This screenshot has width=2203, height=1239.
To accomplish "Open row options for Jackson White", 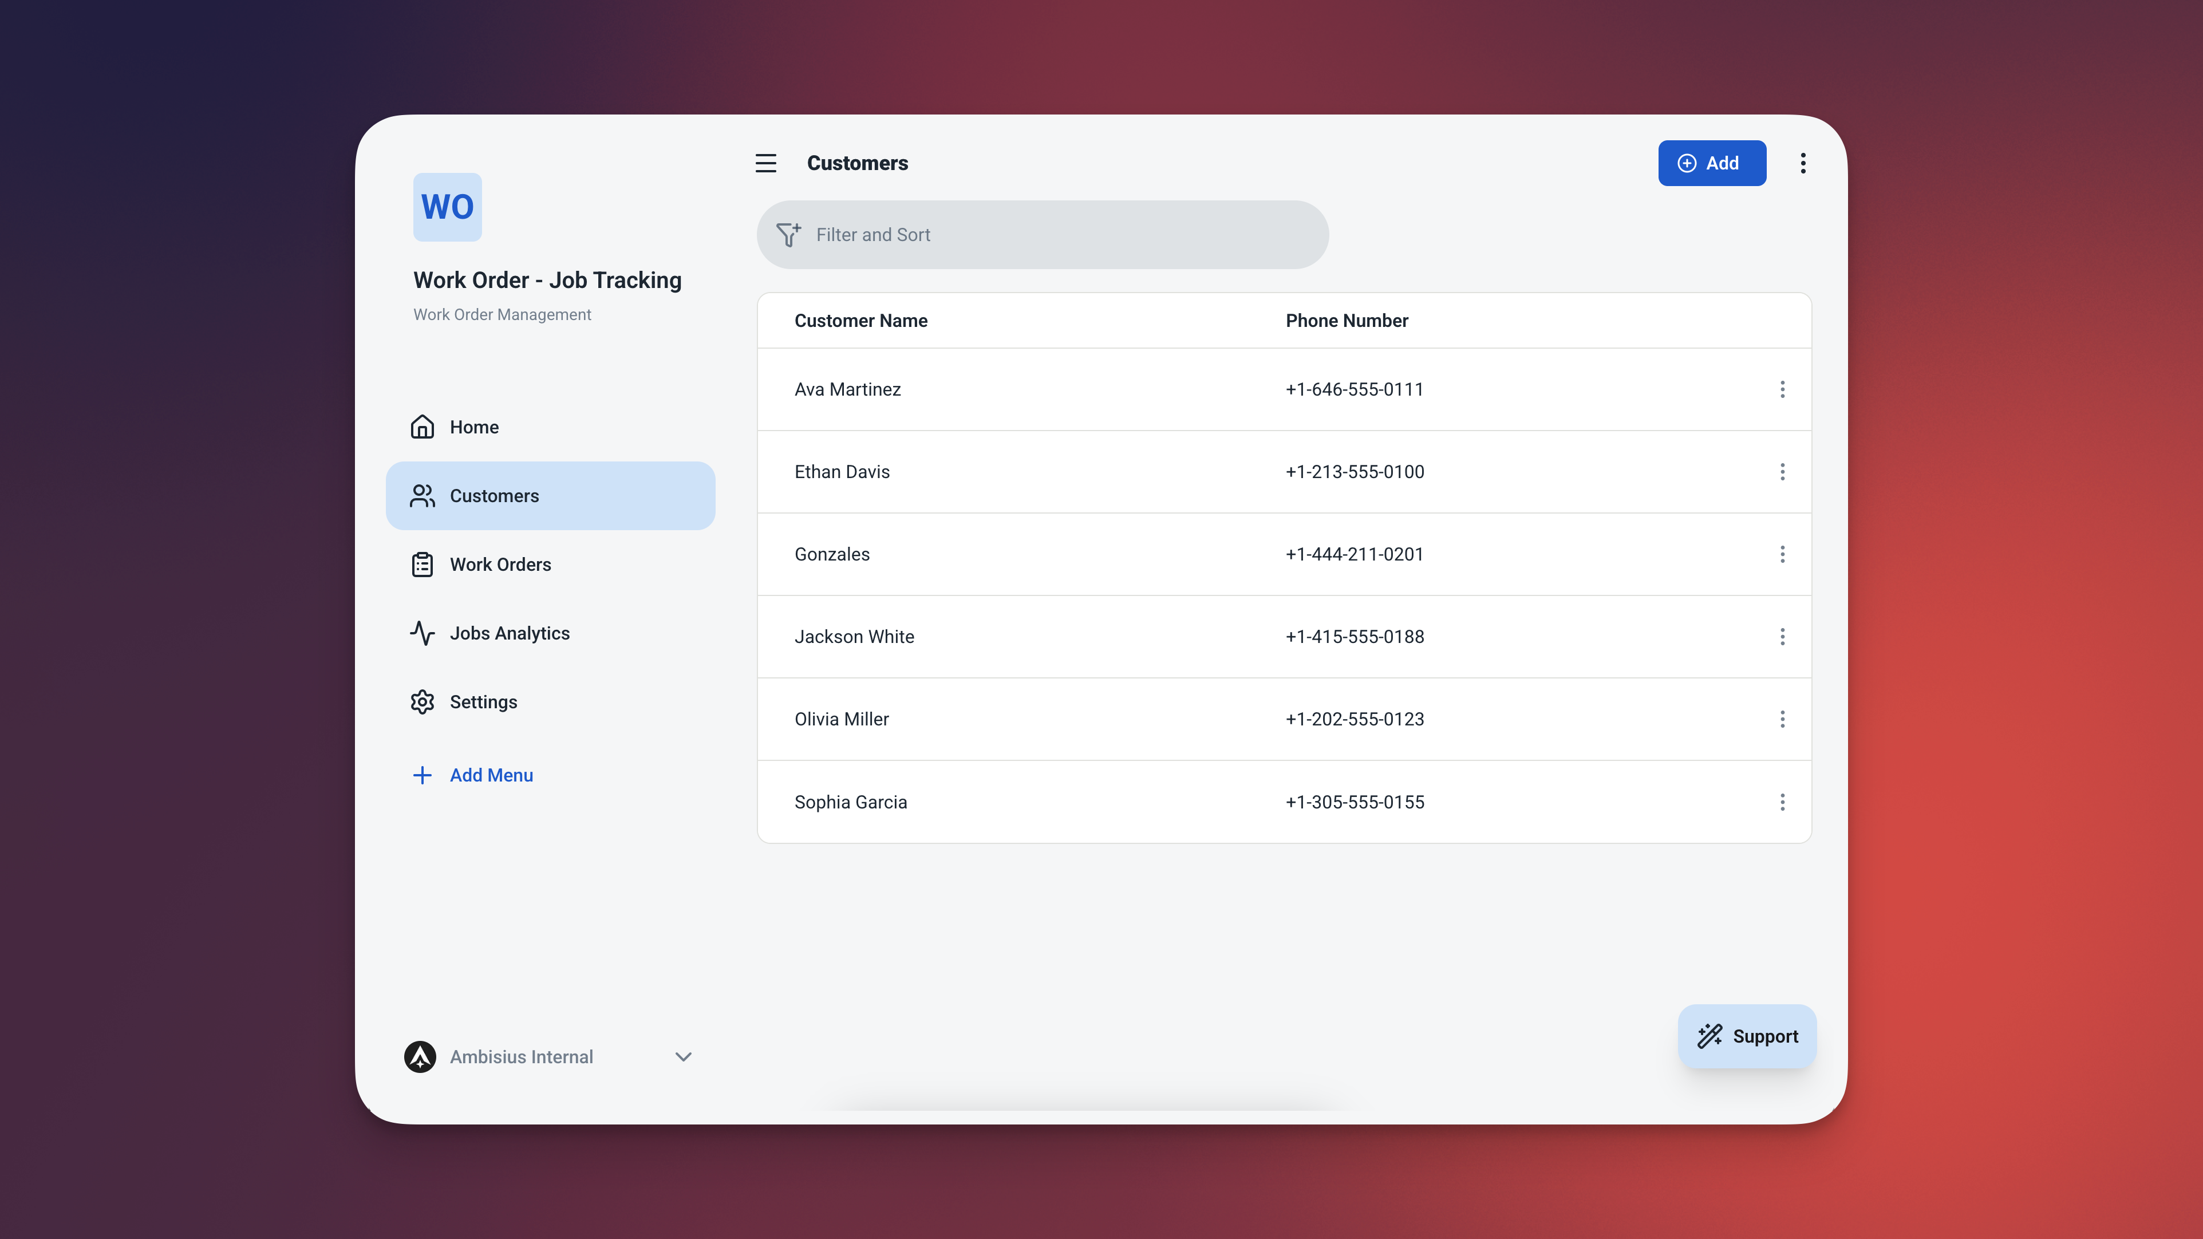I will pos(1782,637).
